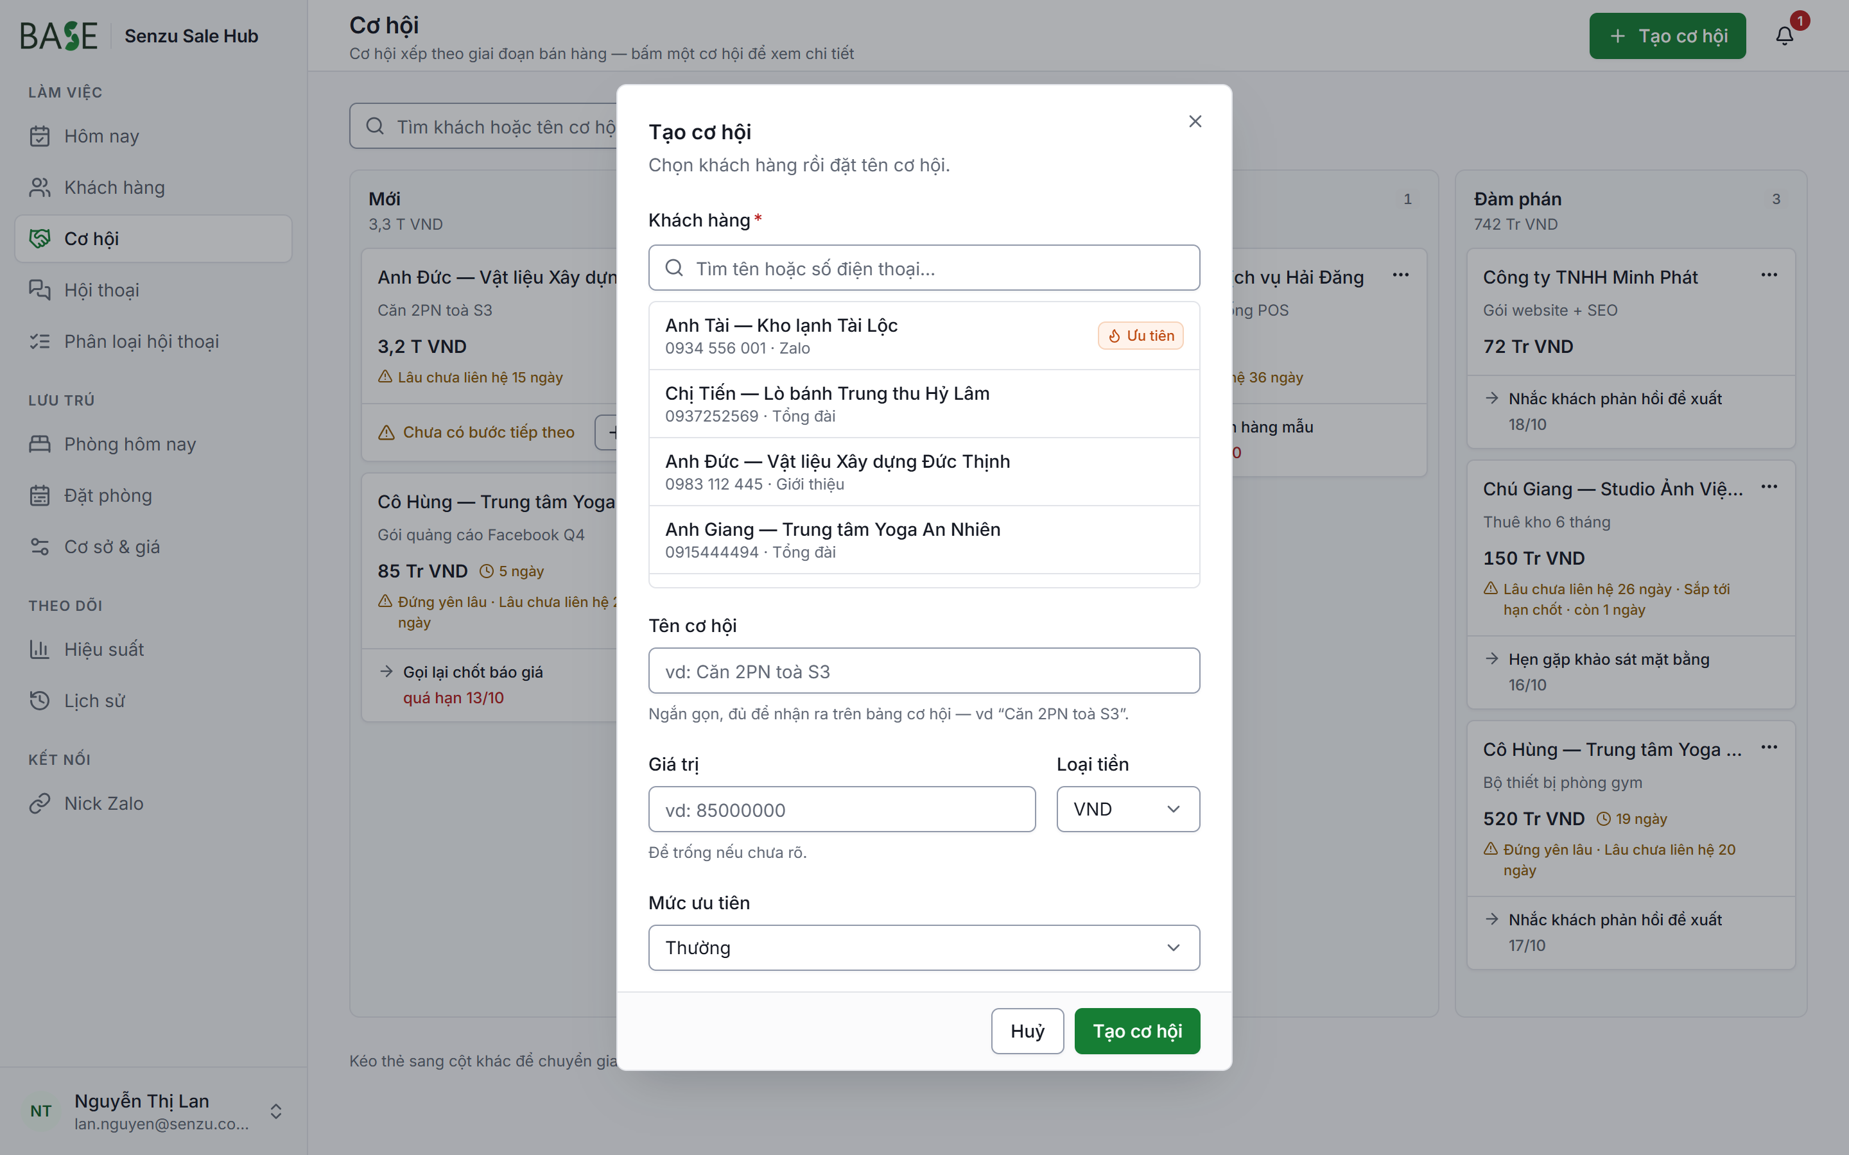This screenshot has height=1155, width=1849.
Task: Choose Chị Tiến — Lò bánh Trung thu Hỷ Lâm
Action: pyautogui.click(x=924, y=404)
